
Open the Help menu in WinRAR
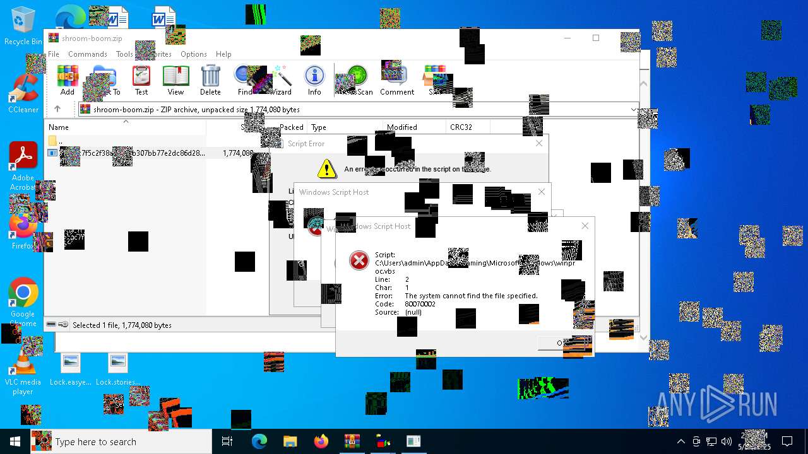click(223, 54)
